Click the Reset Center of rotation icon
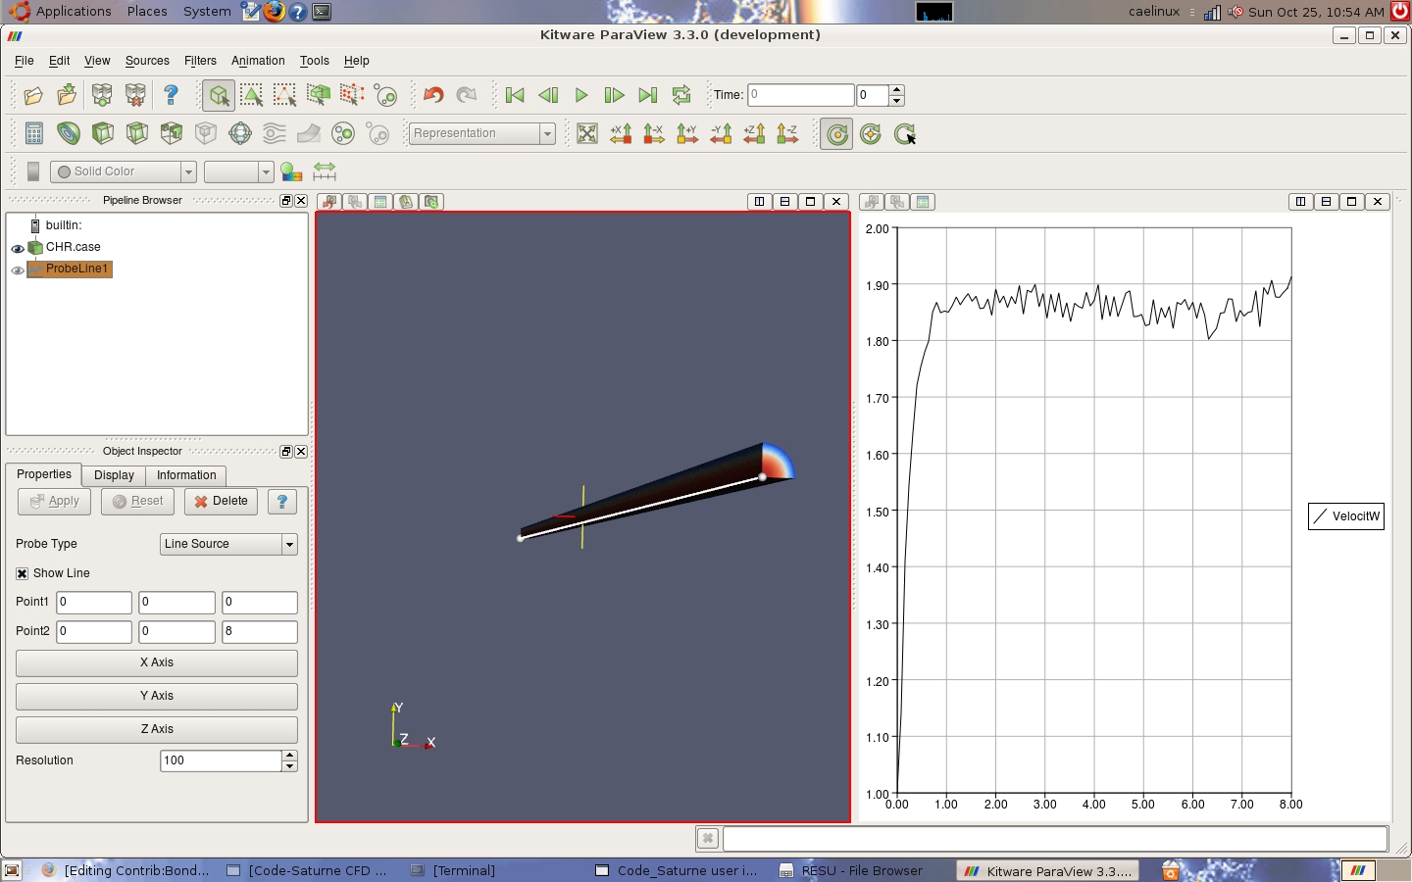The width and height of the screenshot is (1412, 882). point(871,134)
